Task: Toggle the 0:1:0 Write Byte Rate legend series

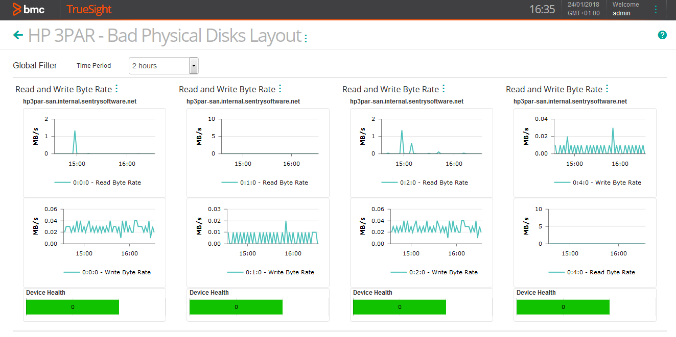Action: pos(278,272)
